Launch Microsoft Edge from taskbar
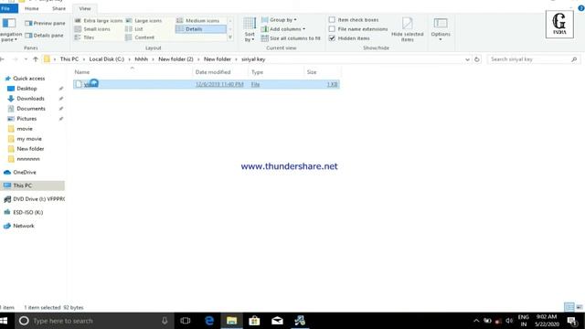Screen dimensions: 585x329 [x=209, y=321]
